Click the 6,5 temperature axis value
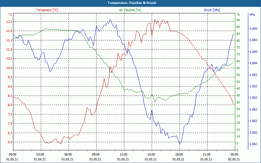Screen dimensions: 261x163 10,133
